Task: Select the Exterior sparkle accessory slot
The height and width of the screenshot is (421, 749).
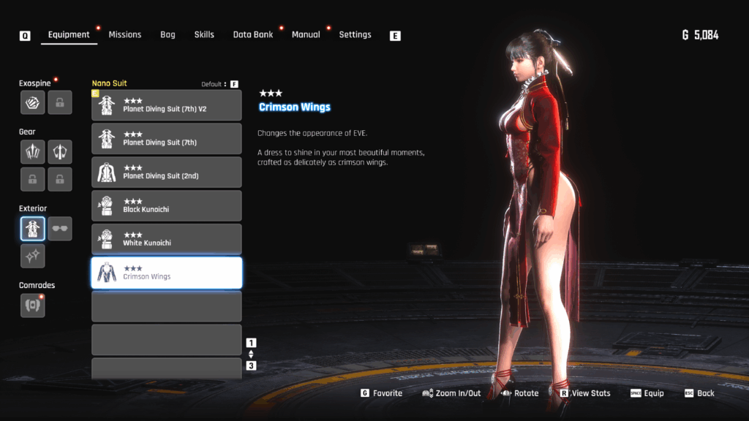Action: (32, 256)
